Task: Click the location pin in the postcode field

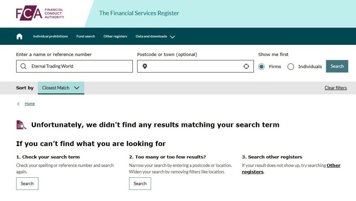Action: pos(145,66)
